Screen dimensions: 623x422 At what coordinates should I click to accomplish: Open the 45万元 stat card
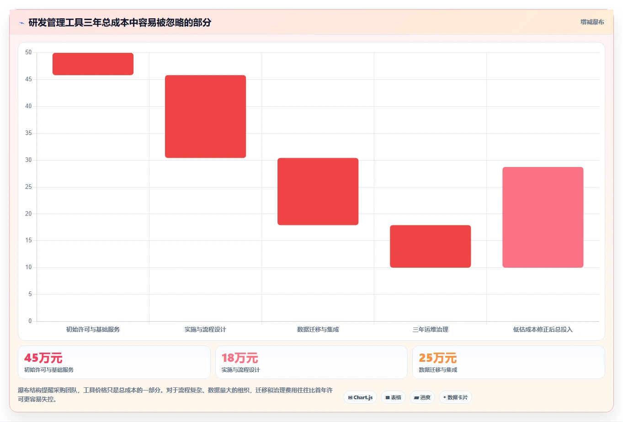[114, 362]
